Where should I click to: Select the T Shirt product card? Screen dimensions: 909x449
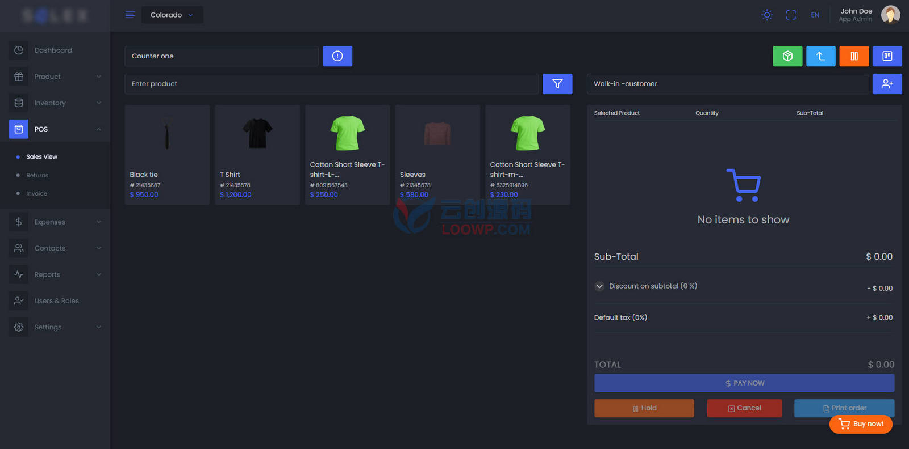click(x=257, y=155)
